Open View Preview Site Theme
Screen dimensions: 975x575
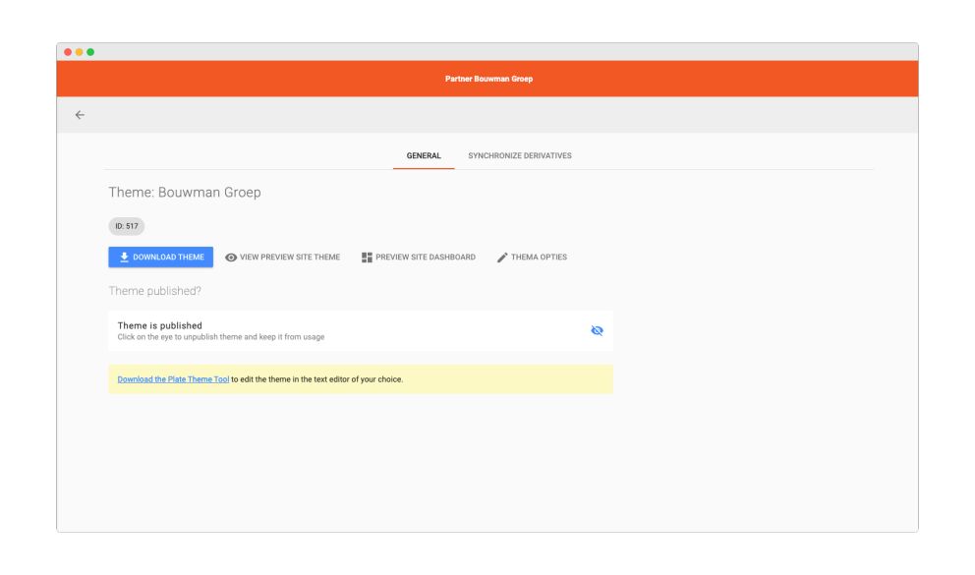pyautogui.click(x=282, y=257)
